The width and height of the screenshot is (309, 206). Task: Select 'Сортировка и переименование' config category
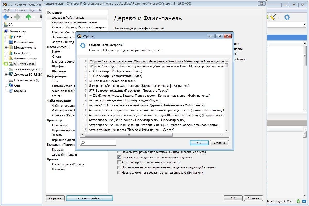tap(74, 22)
